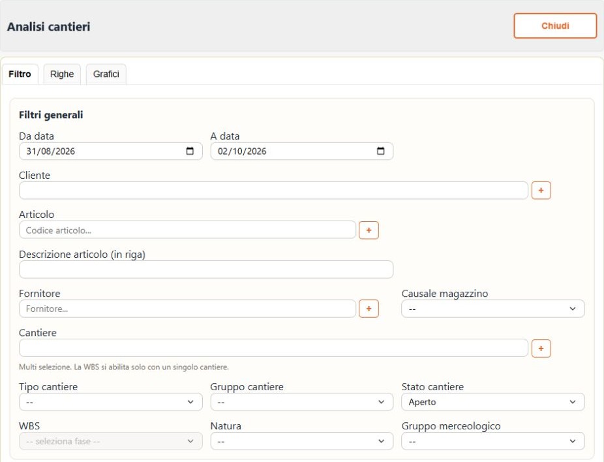This screenshot has height=462, width=604.
Task: Add an Articolo with plus button
Action: point(369,230)
